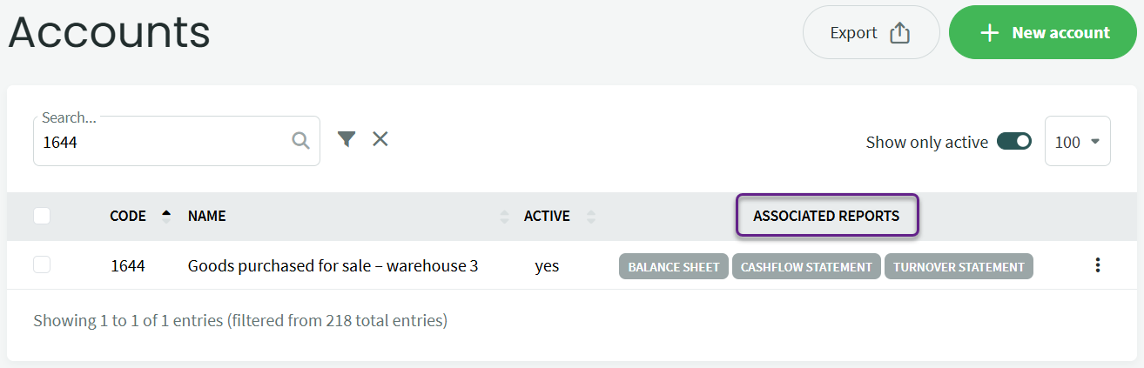The width and height of the screenshot is (1144, 368).
Task: Click the Balance Sheet tag
Action: click(x=674, y=267)
